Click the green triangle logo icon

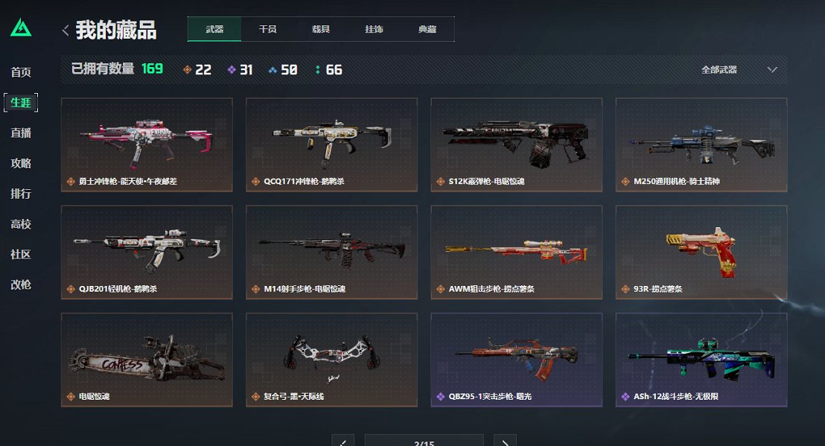[21, 28]
